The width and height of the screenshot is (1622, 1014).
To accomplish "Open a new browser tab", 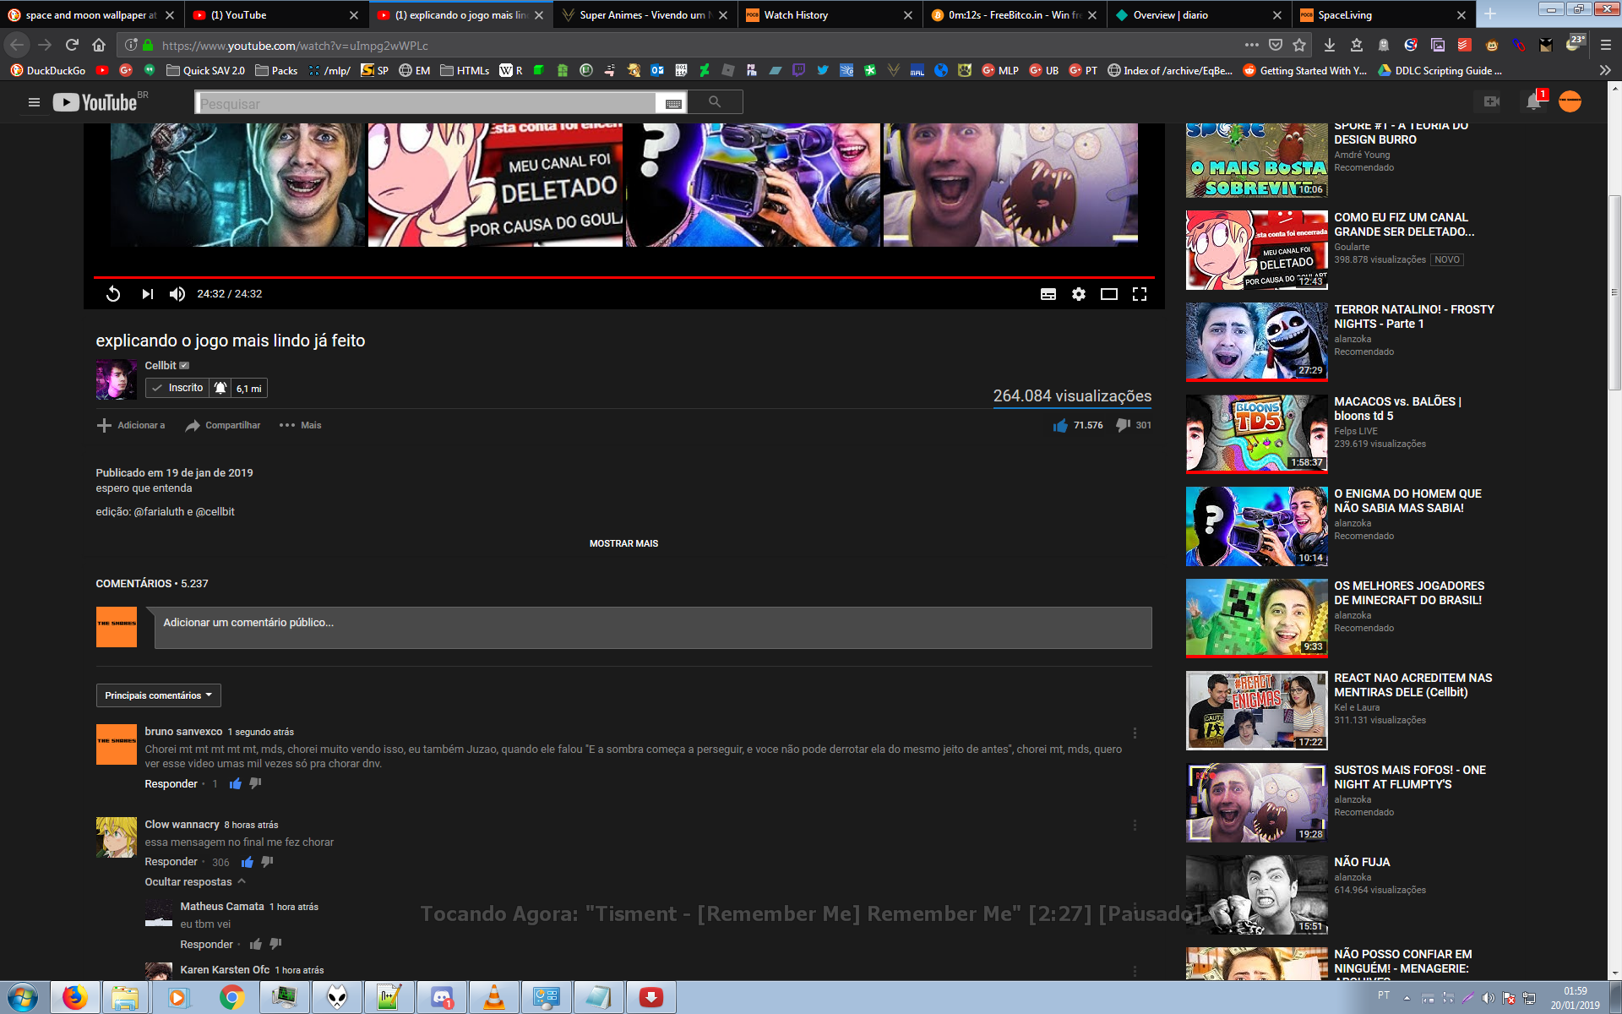I will [1490, 14].
